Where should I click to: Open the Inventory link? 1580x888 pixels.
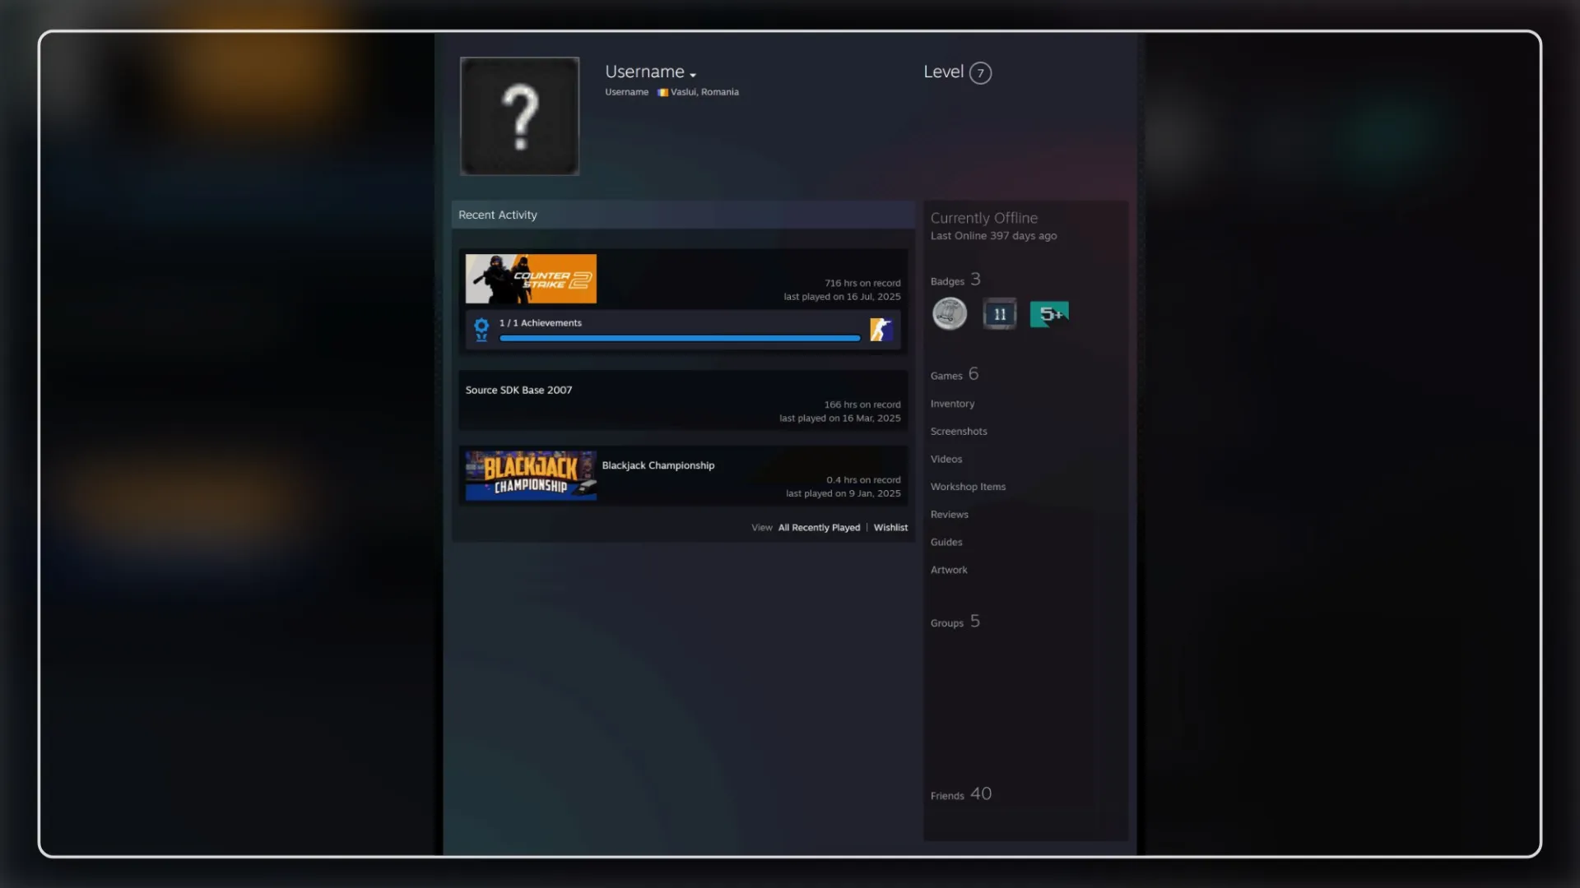pyautogui.click(x=952, y=404)
